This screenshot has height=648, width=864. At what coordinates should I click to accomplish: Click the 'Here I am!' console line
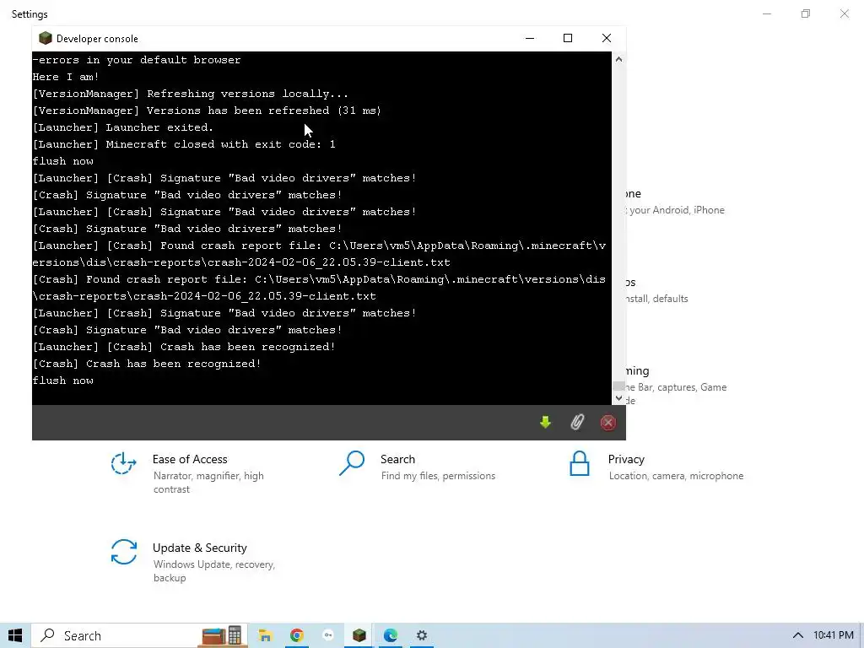pyautogui.click(x=66, y=77)
